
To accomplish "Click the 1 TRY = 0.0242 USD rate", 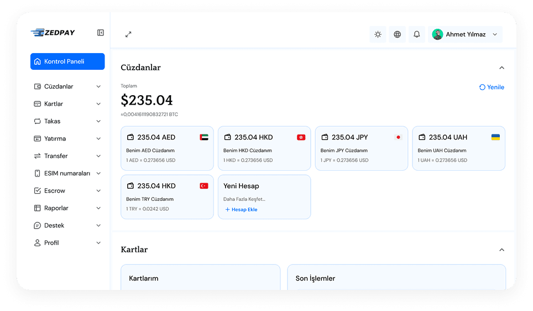I will coord(148,209).
